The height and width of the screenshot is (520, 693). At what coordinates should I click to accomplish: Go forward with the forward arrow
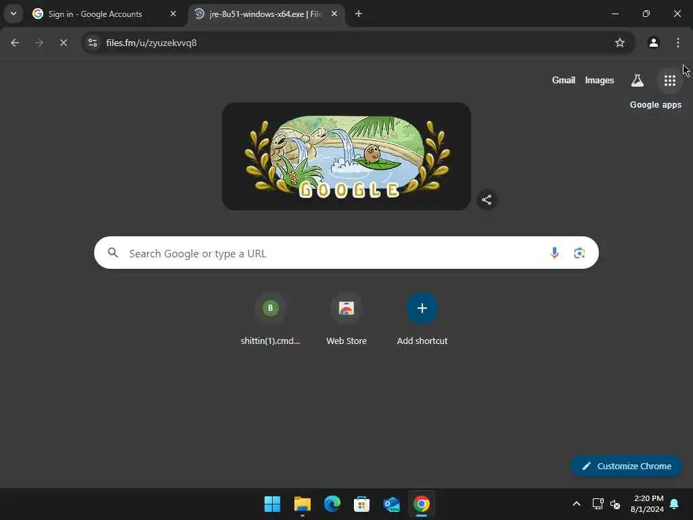39,43
